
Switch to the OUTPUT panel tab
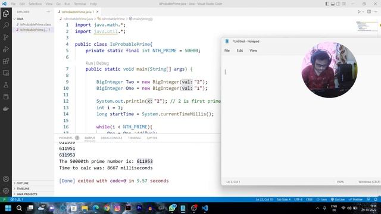90,138
